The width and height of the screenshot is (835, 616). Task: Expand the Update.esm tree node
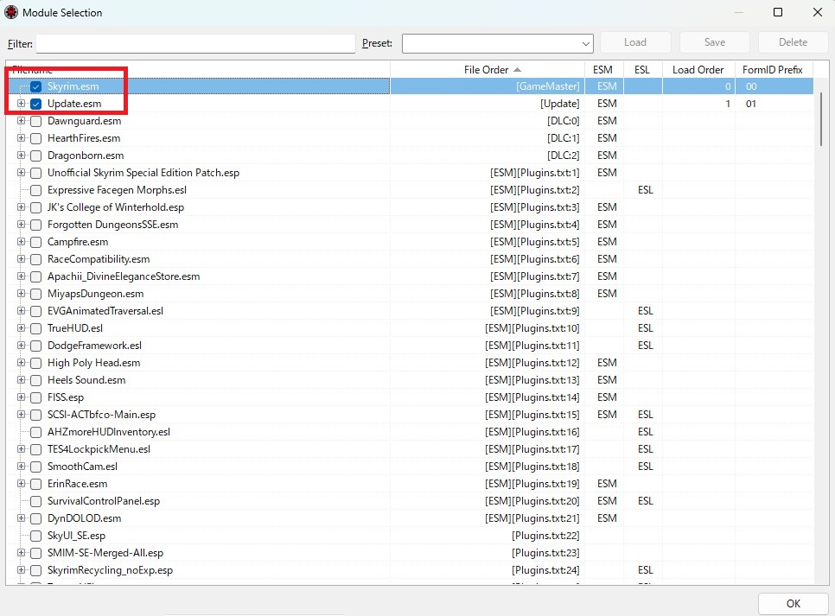click(22, 104)
